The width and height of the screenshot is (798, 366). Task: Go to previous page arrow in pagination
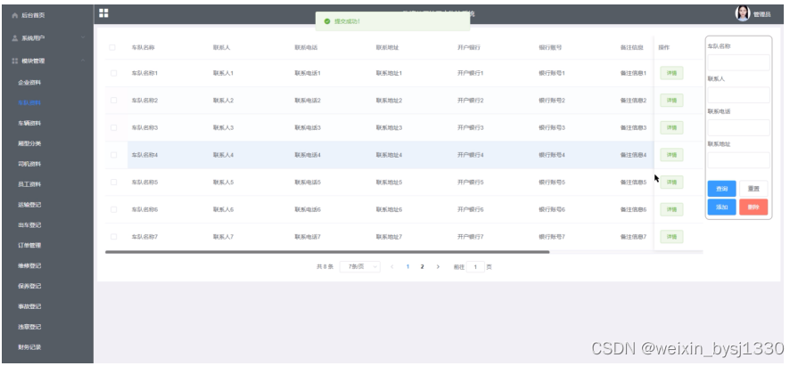click(391, 267)
